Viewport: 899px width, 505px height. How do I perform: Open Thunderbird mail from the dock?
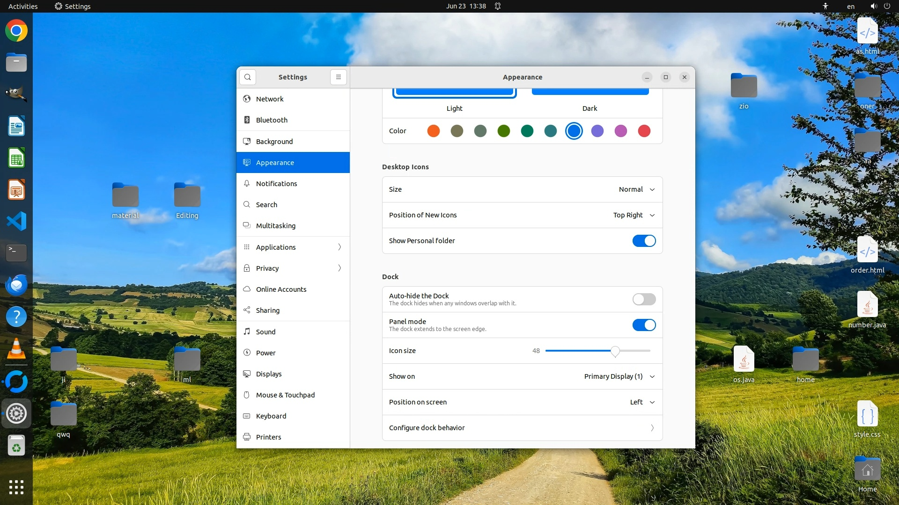tap(16, 285)
